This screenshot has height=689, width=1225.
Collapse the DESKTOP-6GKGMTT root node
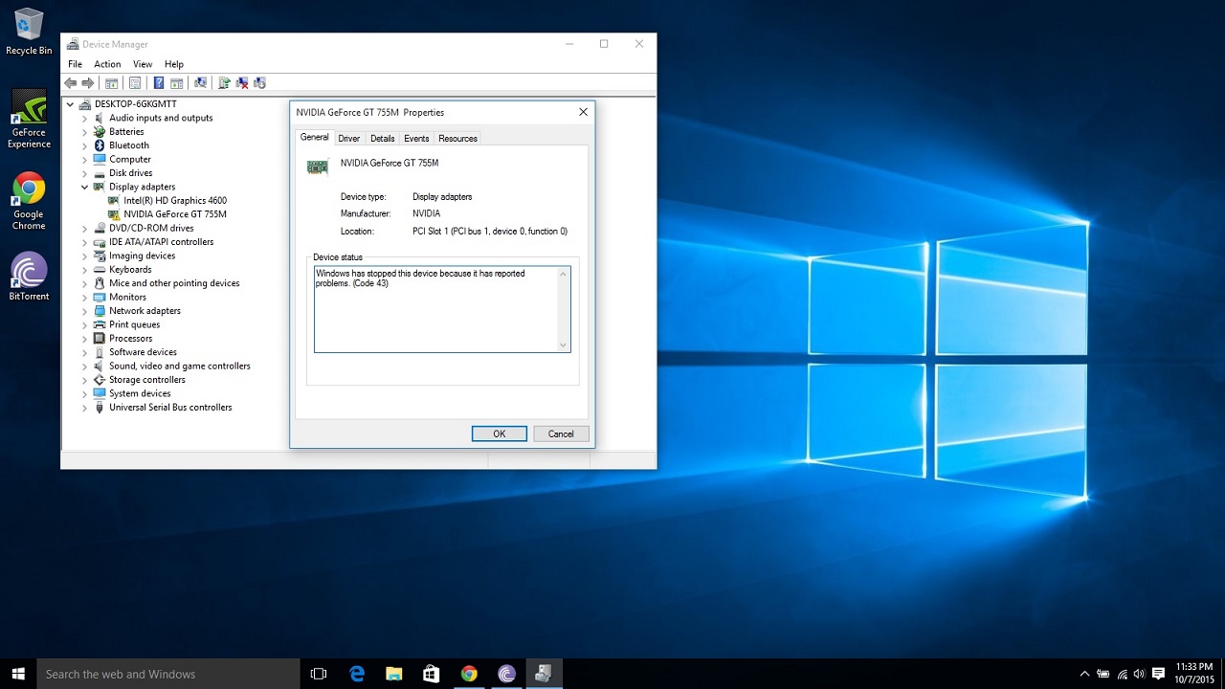70,104
